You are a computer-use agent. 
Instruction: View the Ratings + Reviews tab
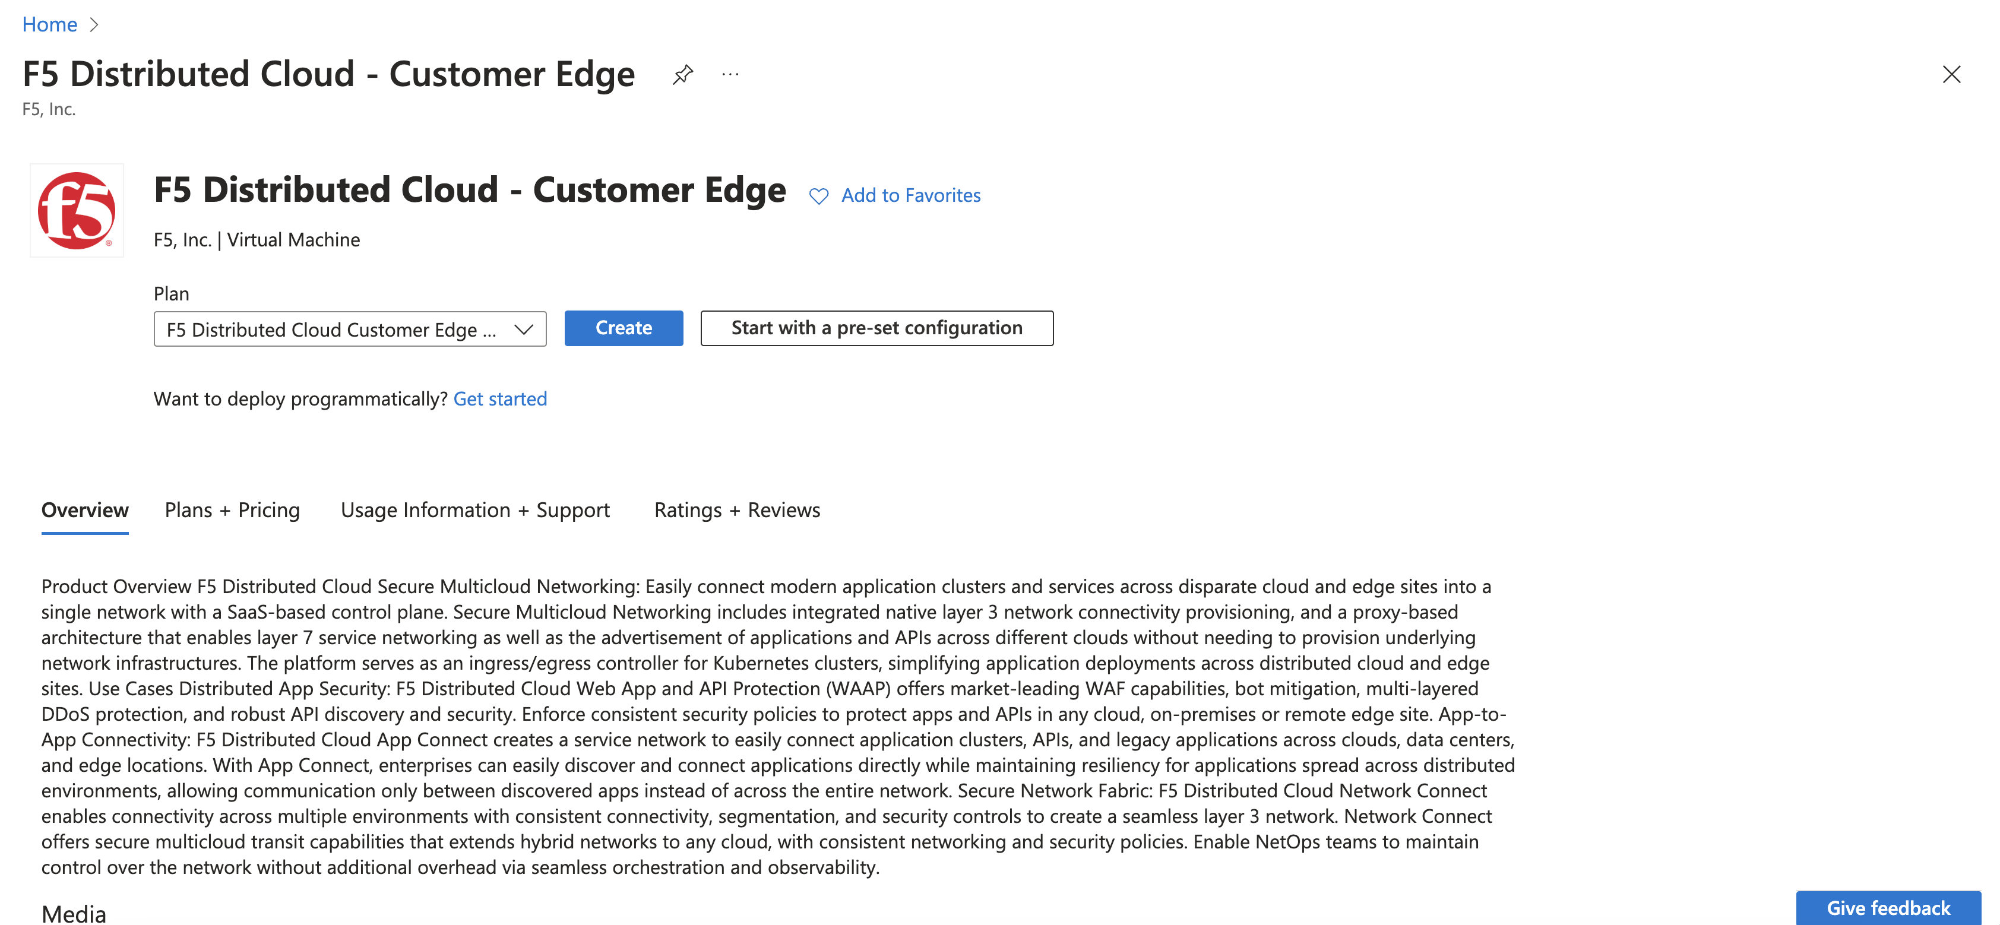tap(736, 511)
